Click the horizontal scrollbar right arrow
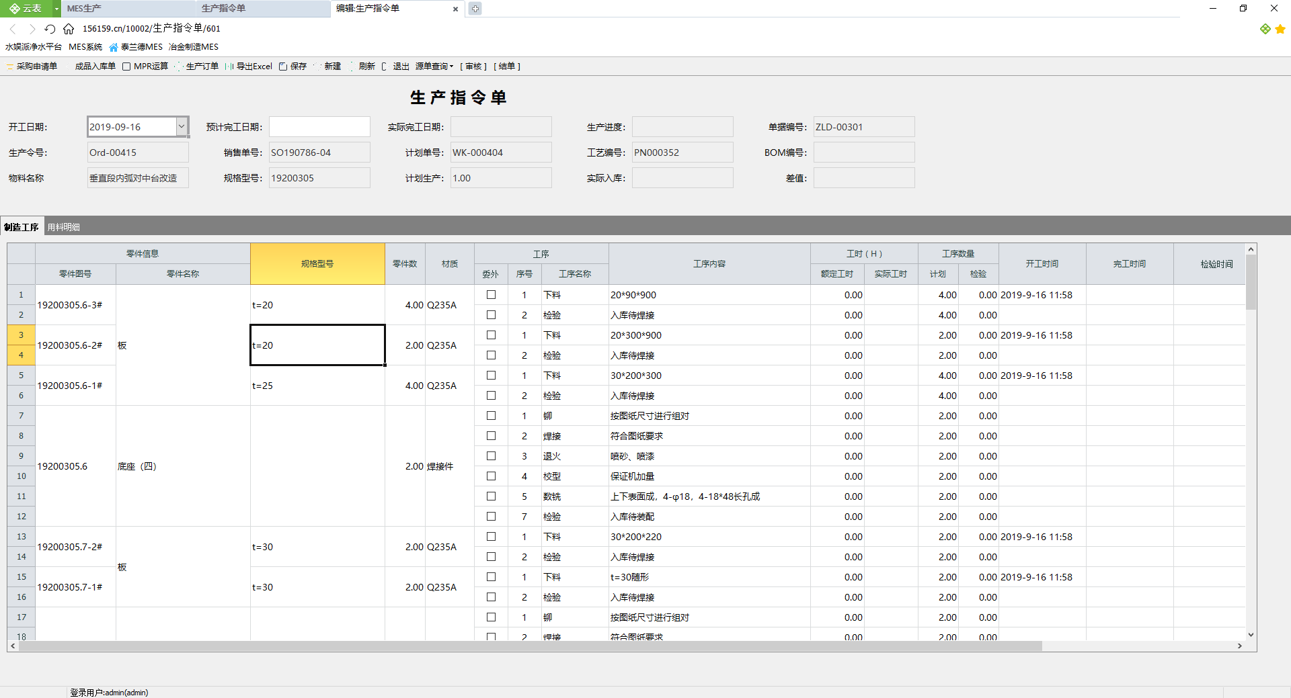 tap(1239, 646)
